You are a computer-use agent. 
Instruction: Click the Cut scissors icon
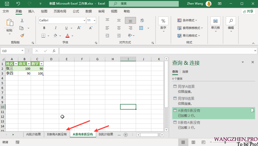[x=22, y=20]
